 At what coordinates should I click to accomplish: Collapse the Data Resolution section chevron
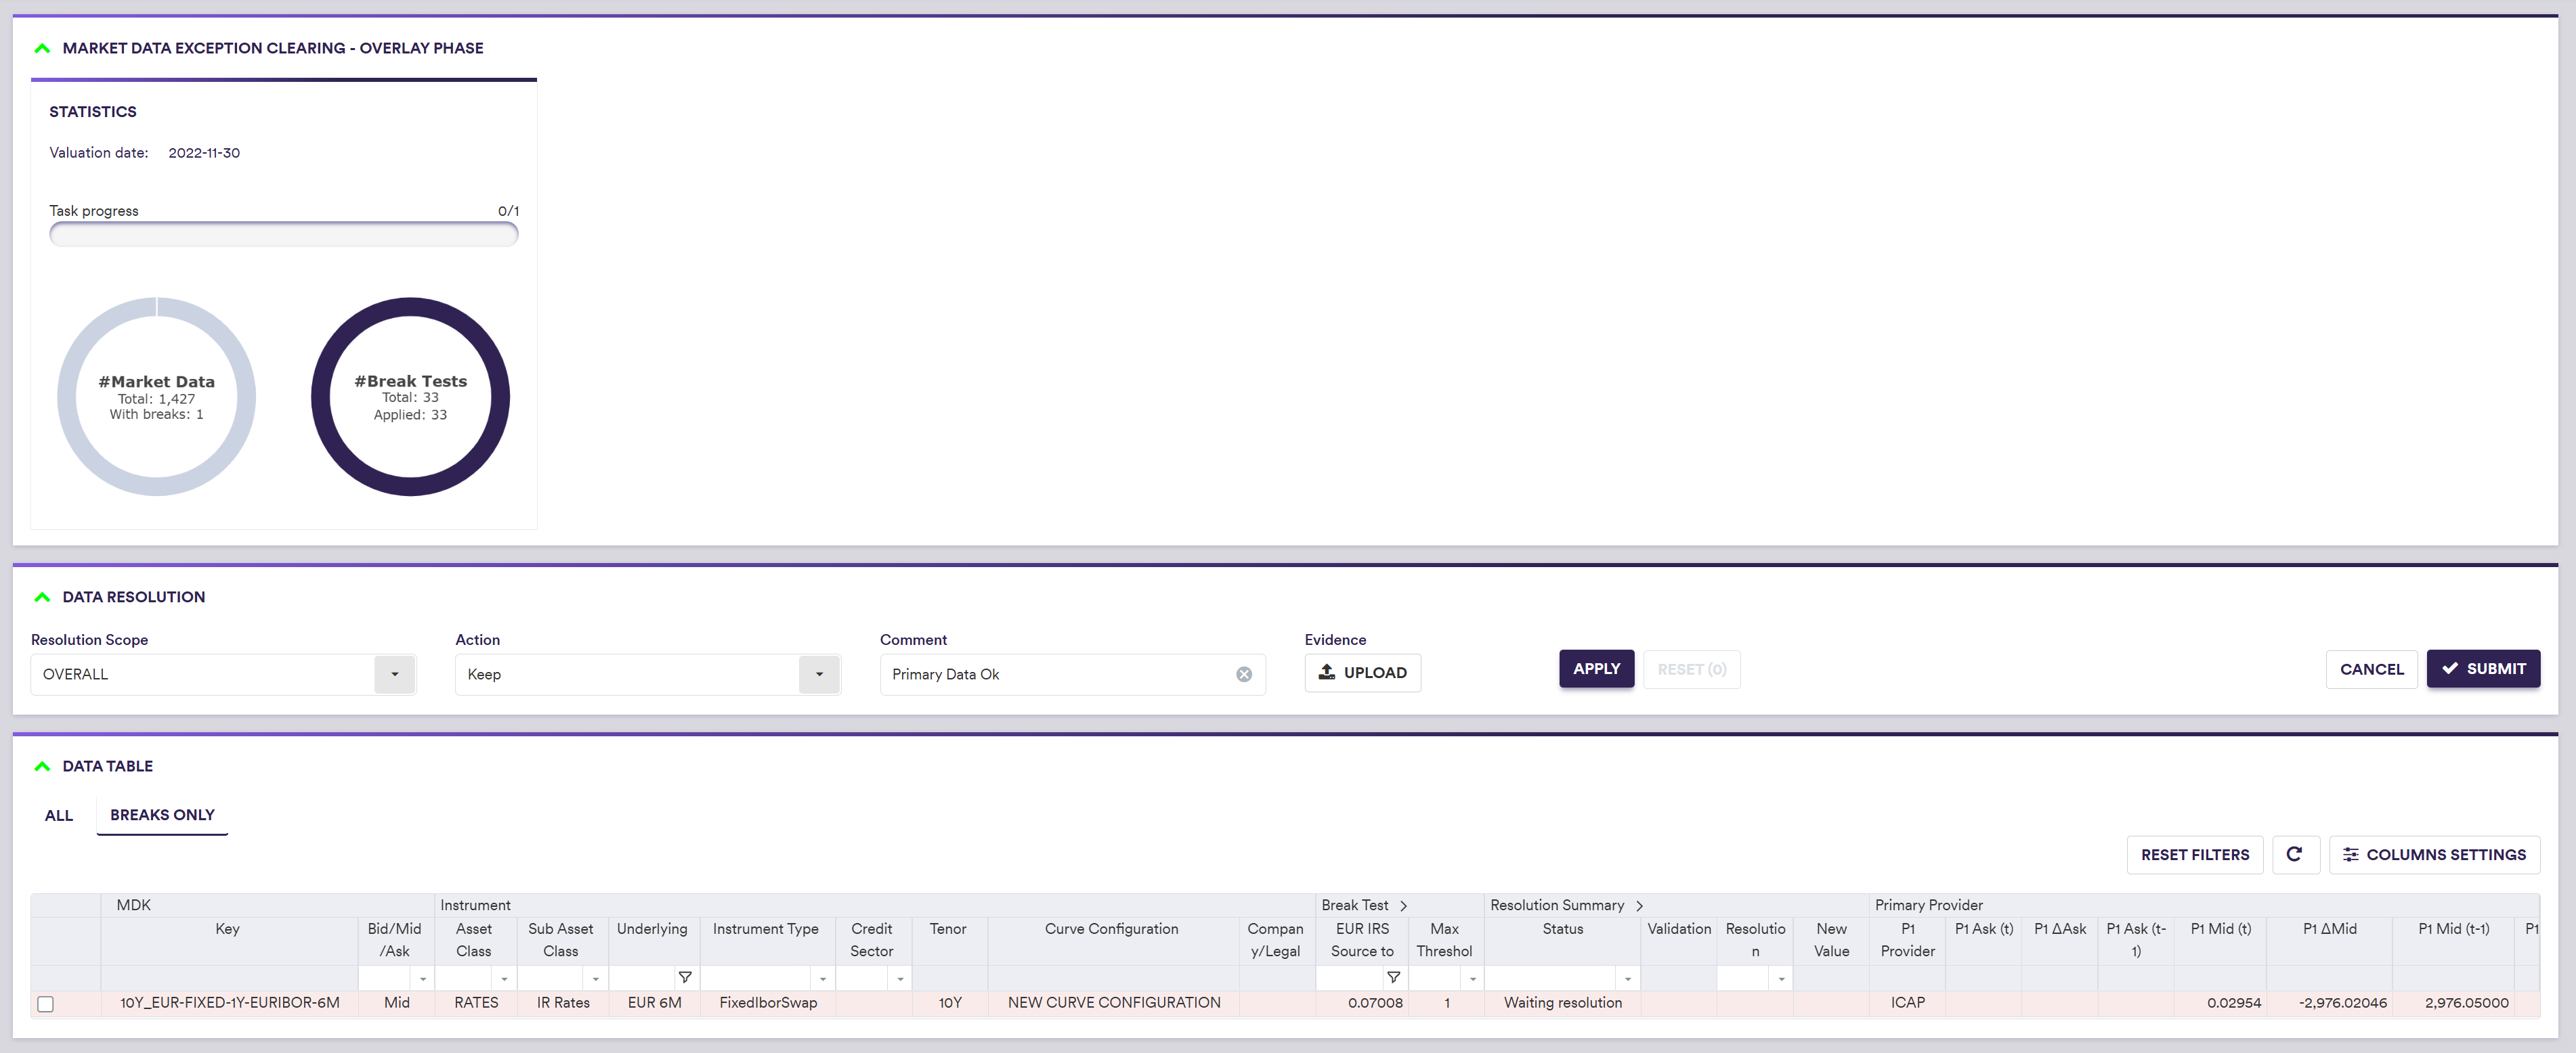pyautogui.click(x=42, y=596)
